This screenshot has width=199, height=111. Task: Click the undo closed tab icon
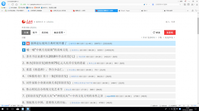pyautogui.click(x=196, y=11)
